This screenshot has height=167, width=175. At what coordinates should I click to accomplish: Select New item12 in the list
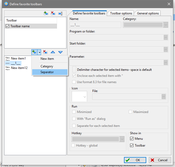point(19,68)
